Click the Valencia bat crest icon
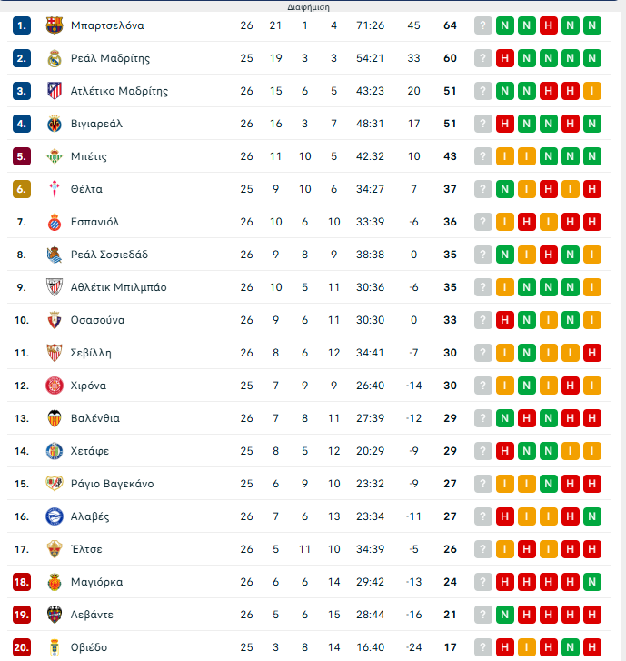Viewport: 626px width, 661px height. tap(54, 418)
